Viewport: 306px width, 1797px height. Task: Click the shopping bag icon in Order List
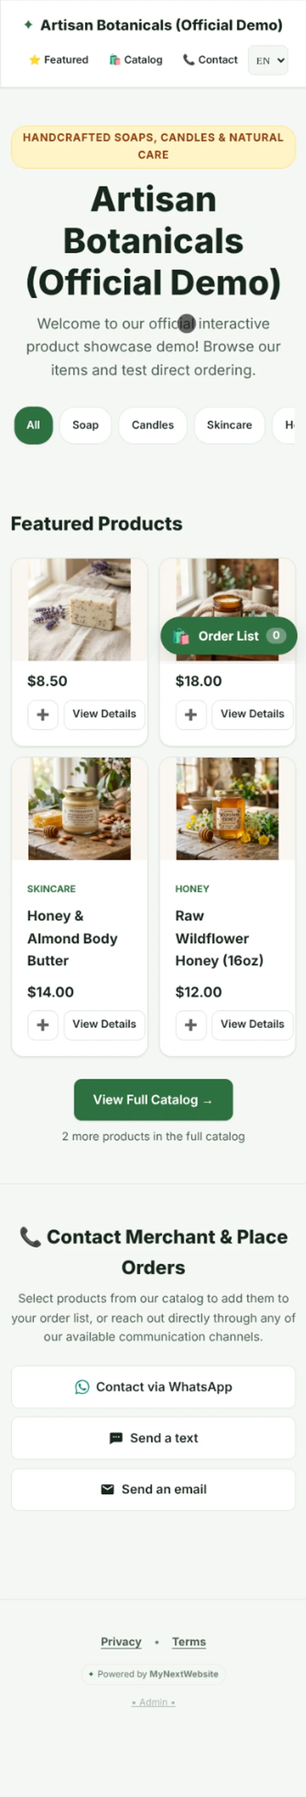(181, 636)
